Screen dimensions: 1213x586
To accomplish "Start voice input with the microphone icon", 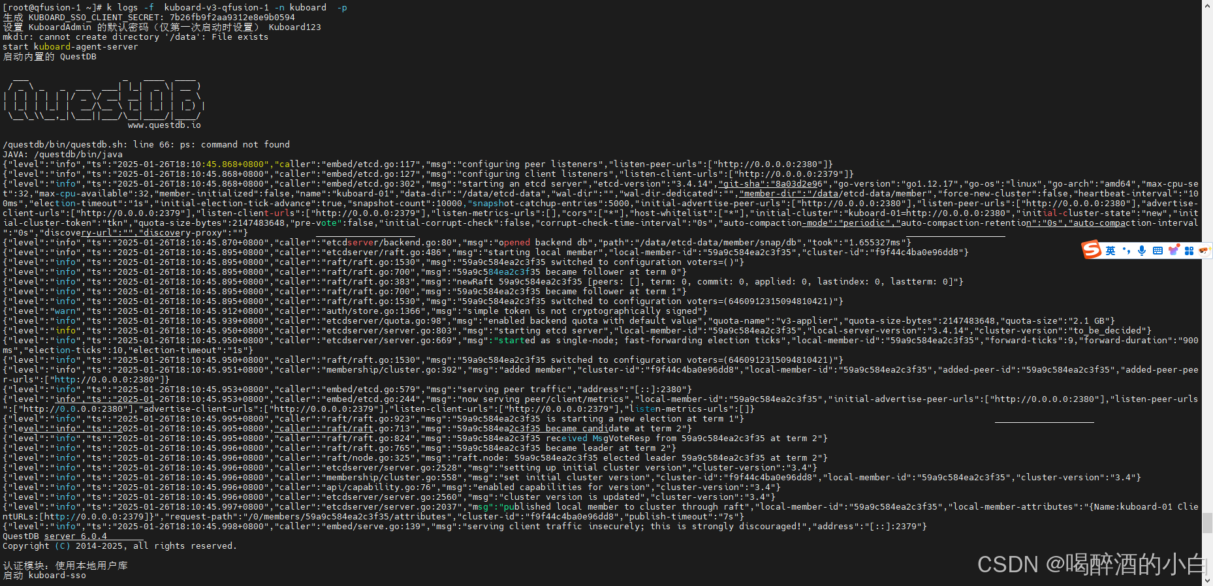I will 1142,251.
